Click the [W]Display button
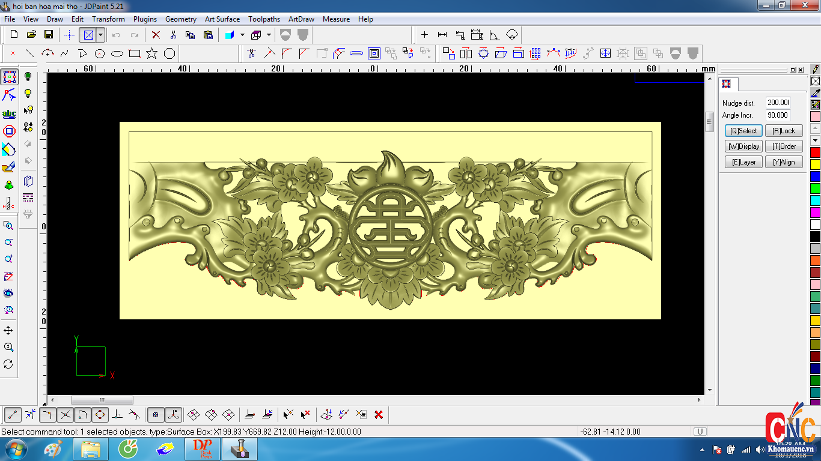 click(x=743, y=146)
